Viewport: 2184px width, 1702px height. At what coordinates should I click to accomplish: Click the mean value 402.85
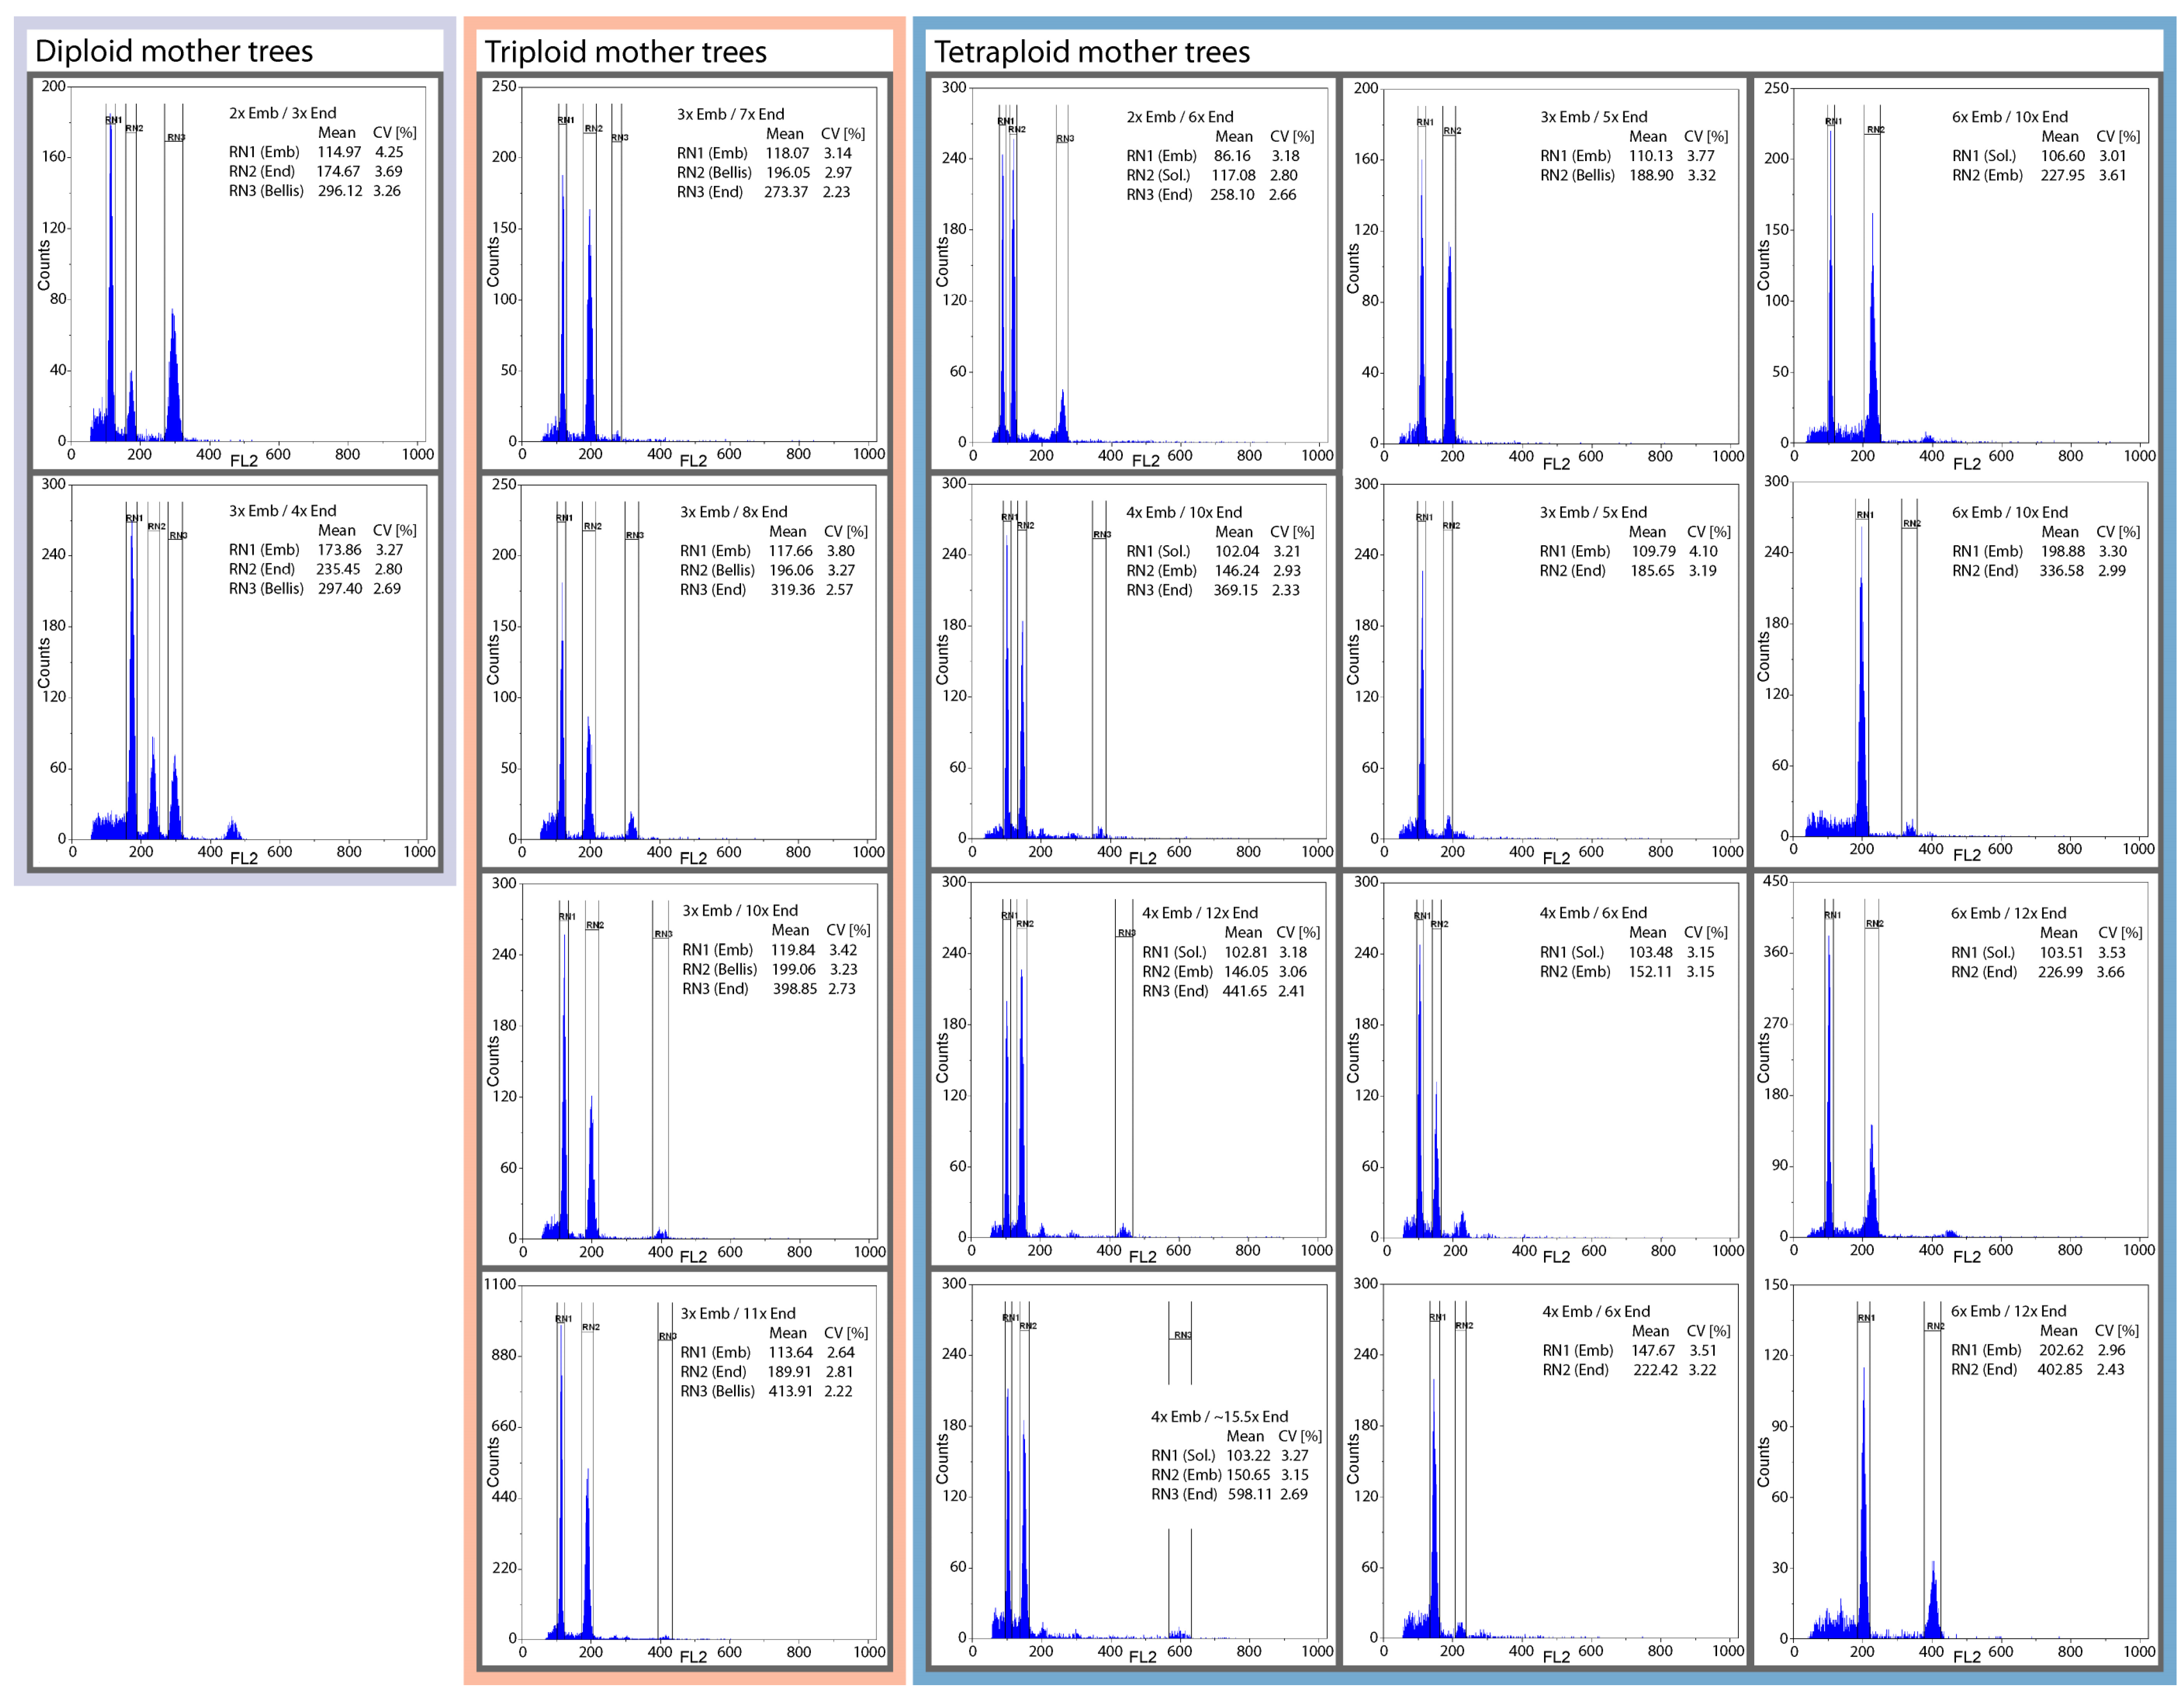[x=2059, y=1369]
